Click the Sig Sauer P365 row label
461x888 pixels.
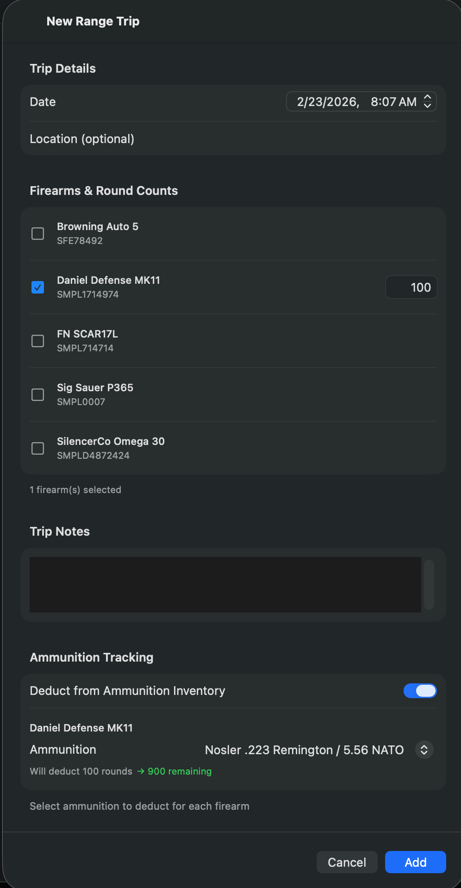point(95,388)
